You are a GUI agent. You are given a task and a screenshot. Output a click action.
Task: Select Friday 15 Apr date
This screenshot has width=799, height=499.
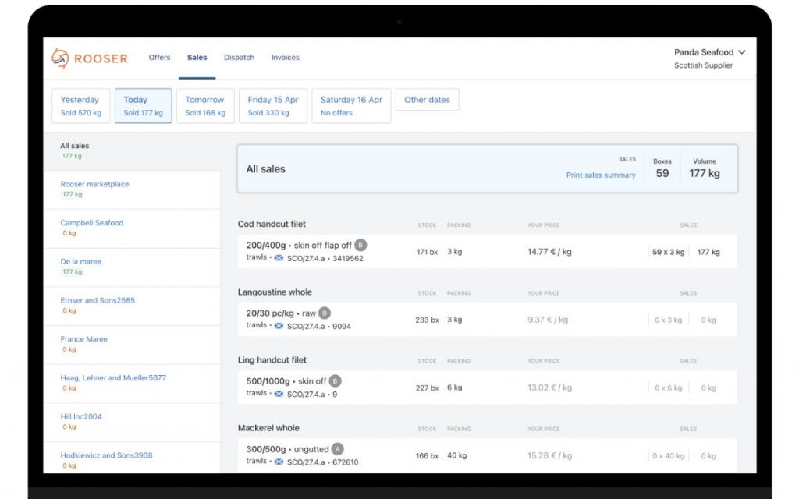[x=273, y=105]
